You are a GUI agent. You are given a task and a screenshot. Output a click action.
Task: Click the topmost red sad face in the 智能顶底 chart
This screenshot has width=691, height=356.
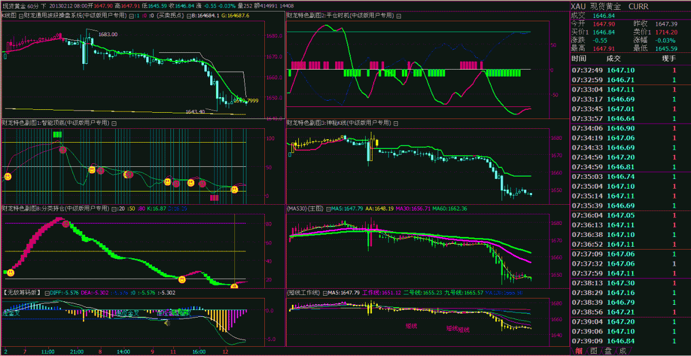[63, 150]
